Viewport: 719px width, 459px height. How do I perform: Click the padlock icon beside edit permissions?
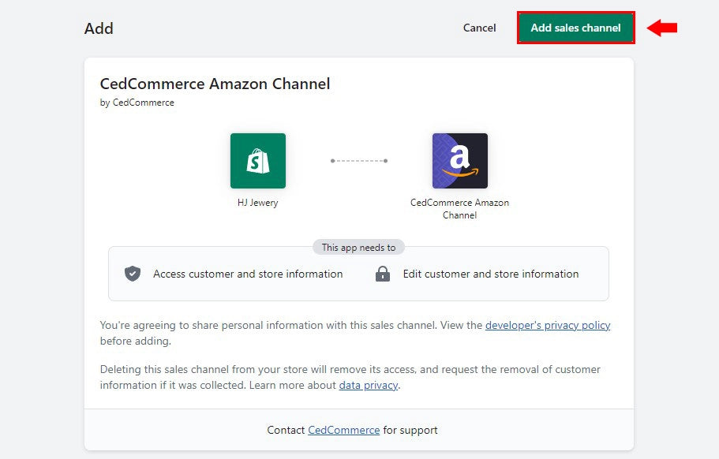pos(383,274)
